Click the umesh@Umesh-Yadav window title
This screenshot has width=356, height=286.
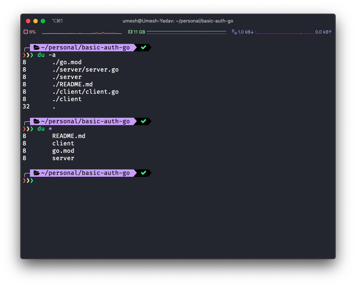[178, 21]
